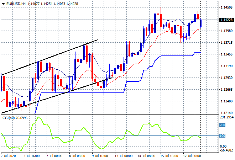Click the 1.12140 price axis label

[227, 113]
